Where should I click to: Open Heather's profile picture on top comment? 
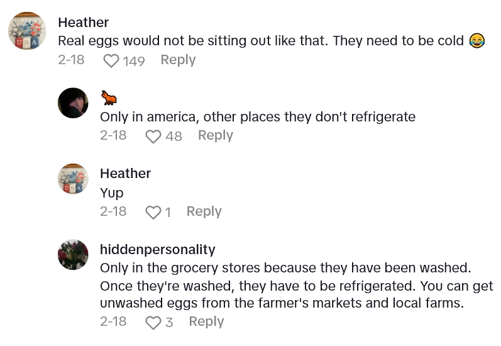(27, 31)
